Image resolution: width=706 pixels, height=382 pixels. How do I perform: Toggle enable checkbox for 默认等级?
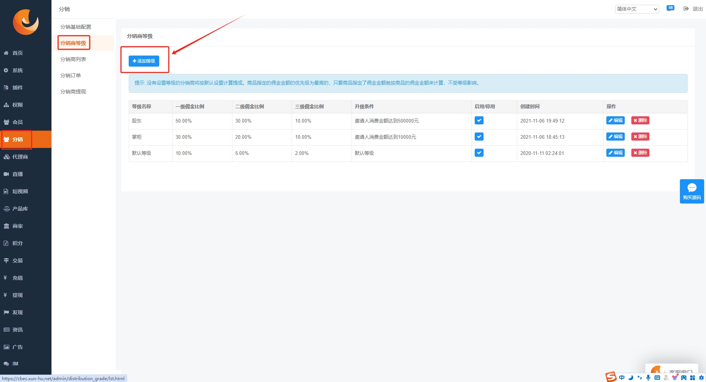[x=479, y=153]
